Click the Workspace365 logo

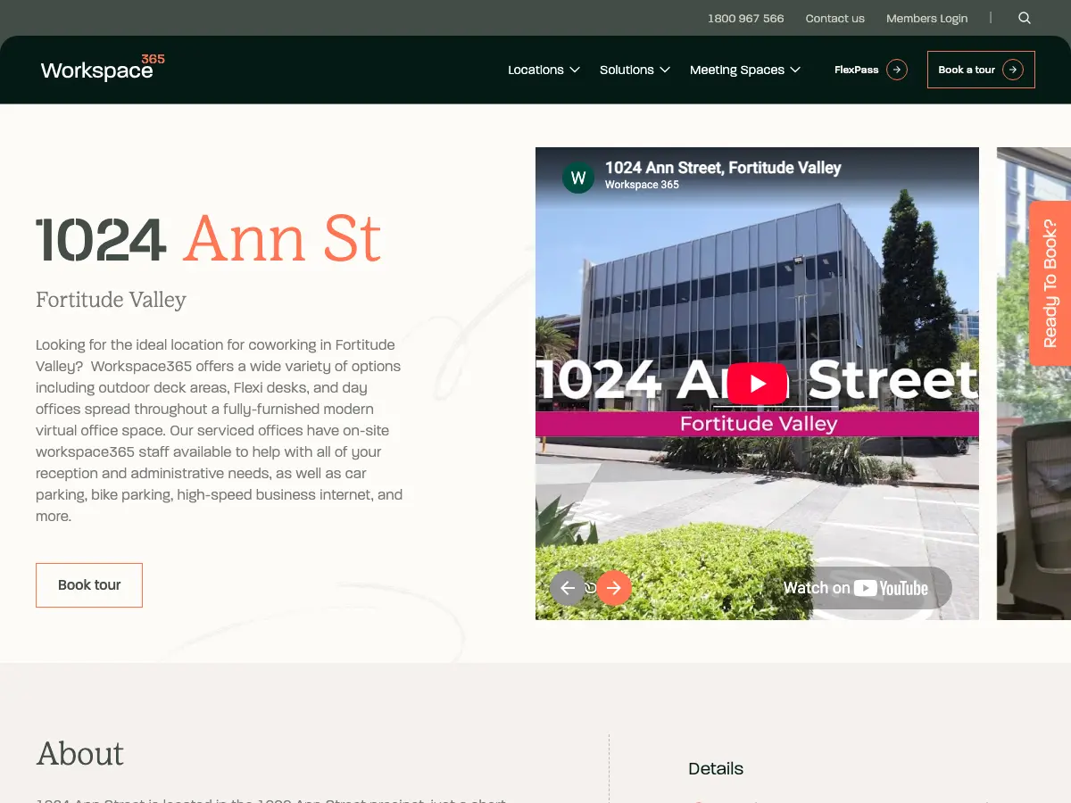103,68
